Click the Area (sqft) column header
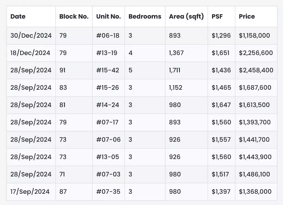This screenshot has width=283, height=205. click(x=187, y=17)
